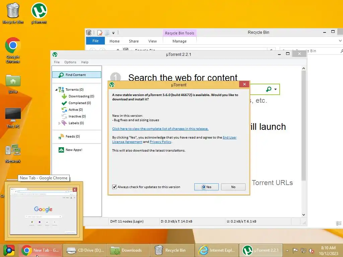
Task: Click the Completed checkmark icon
Action: [64, 103]
